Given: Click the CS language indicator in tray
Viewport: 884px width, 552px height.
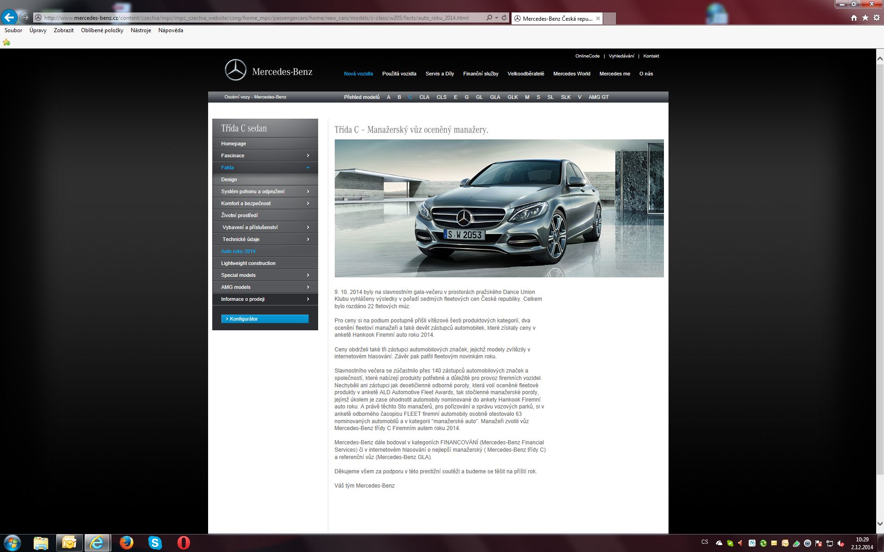Looking at the screenshot, I should (704, 542).
